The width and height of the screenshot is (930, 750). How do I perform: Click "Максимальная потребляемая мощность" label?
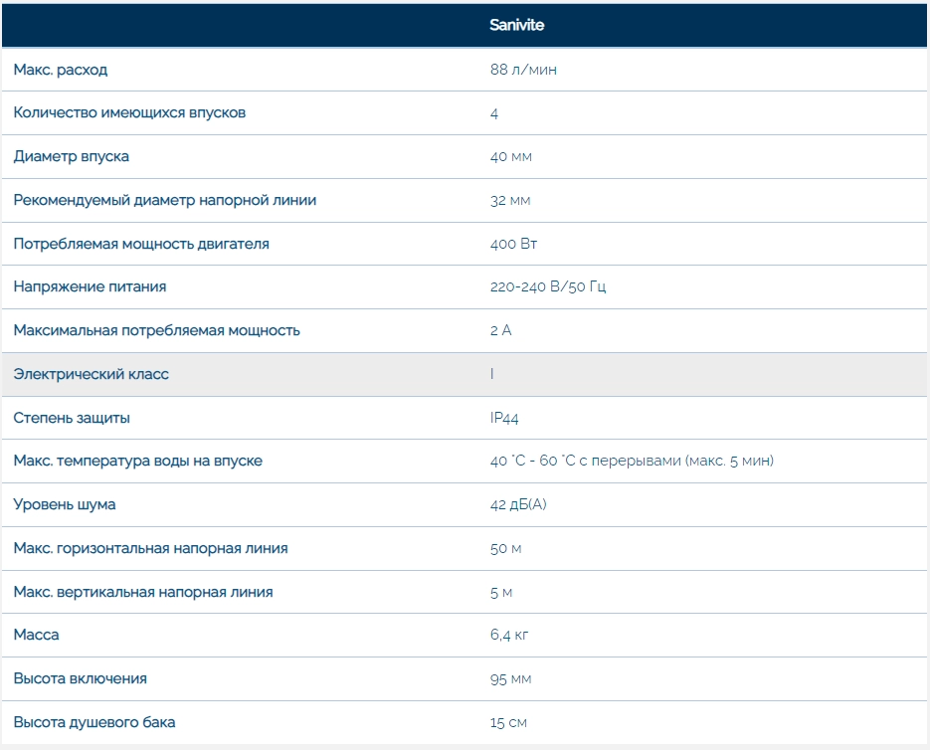156,330
